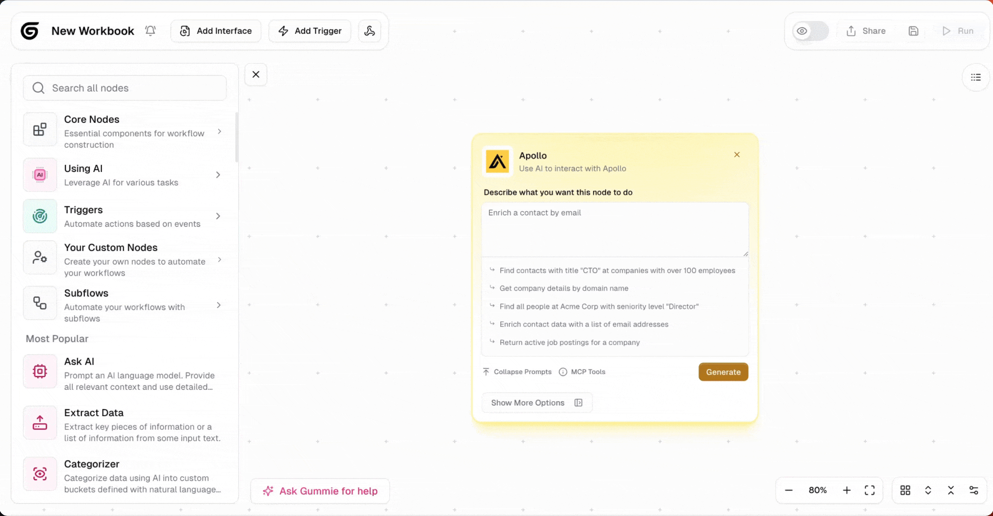Click the expand all nodes icon
Image resolution: width=993 pixels, height=516 pixels.
[928, 490]
